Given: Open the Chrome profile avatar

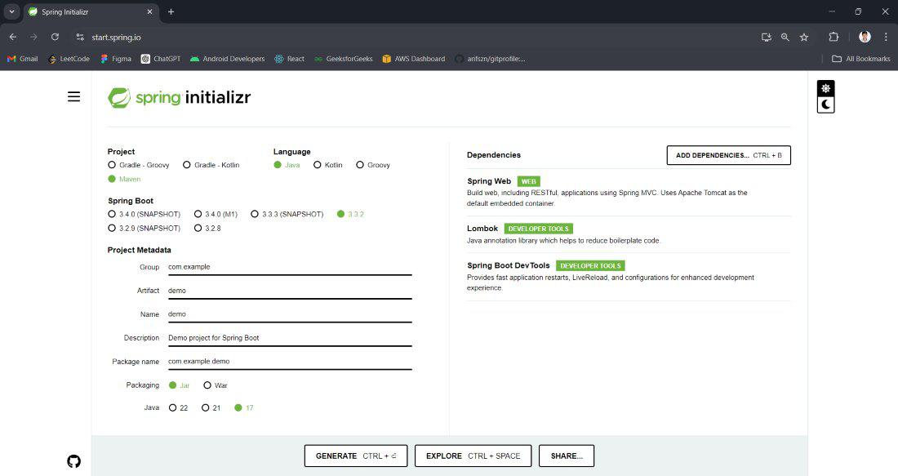Looking at the screenshot, I should [865, 38].
